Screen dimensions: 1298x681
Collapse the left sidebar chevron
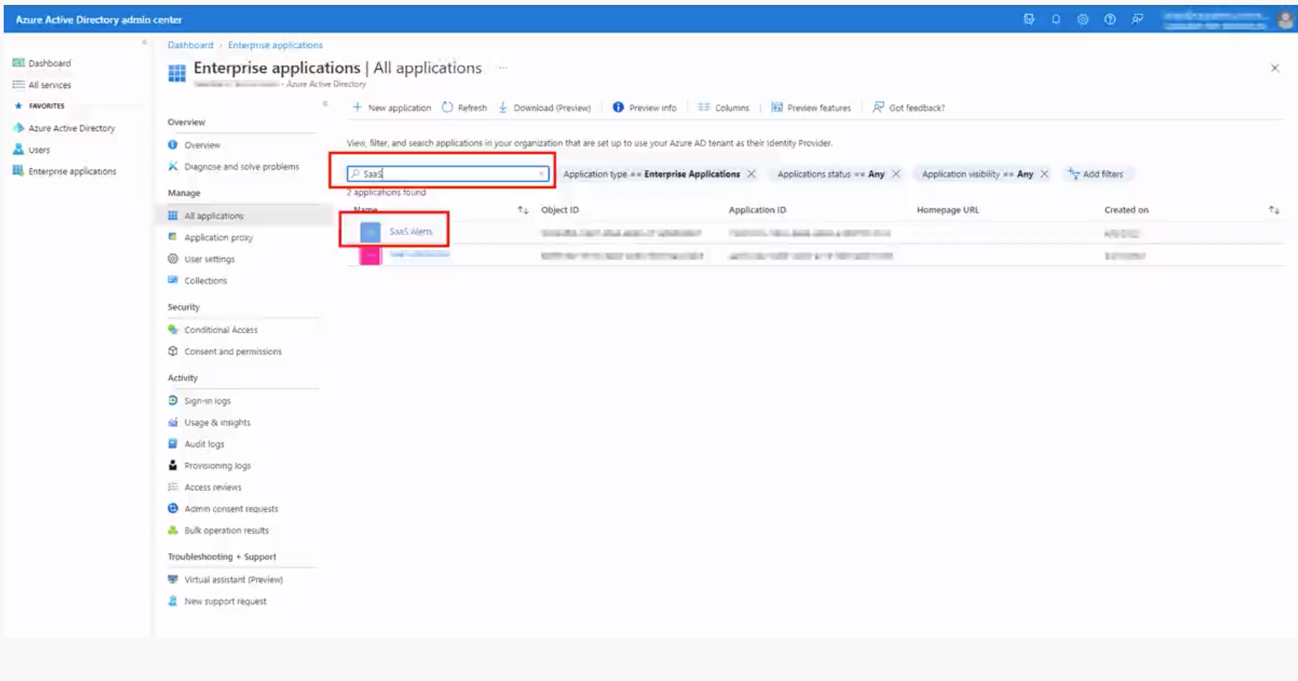(x=144, y=43)
